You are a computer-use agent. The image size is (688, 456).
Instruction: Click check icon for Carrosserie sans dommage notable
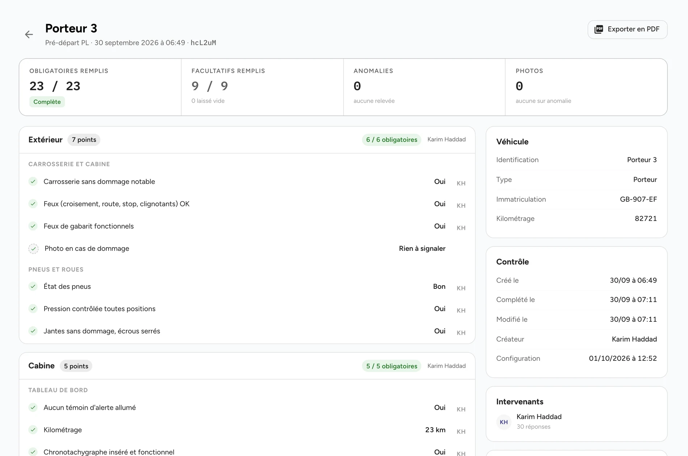33,181
